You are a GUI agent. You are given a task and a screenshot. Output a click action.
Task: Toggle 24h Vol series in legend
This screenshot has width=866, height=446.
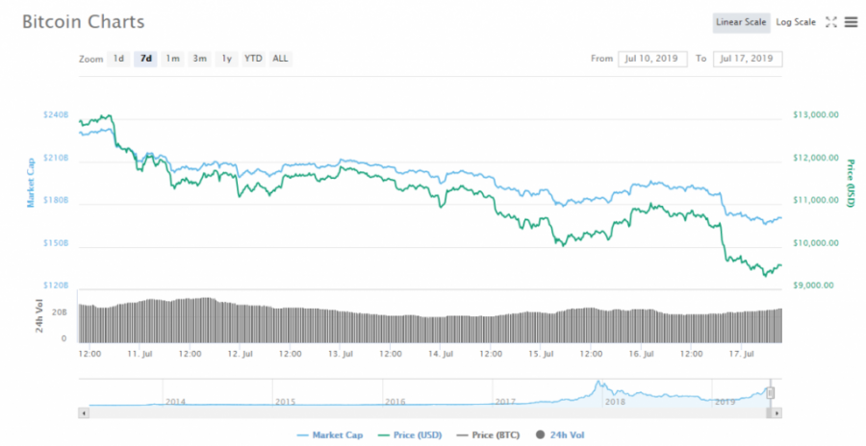click(560, 435)
